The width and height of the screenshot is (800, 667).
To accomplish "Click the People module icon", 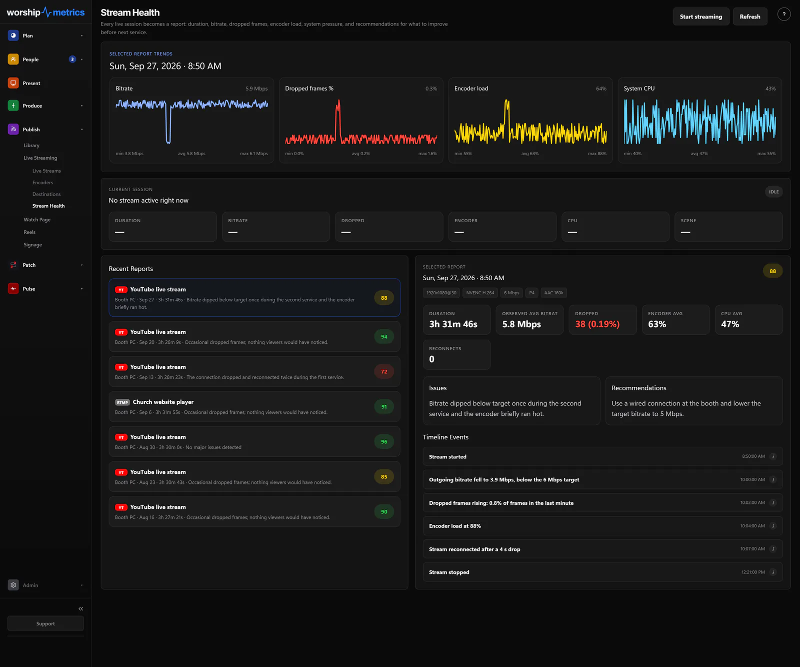I will pos(13,60).
